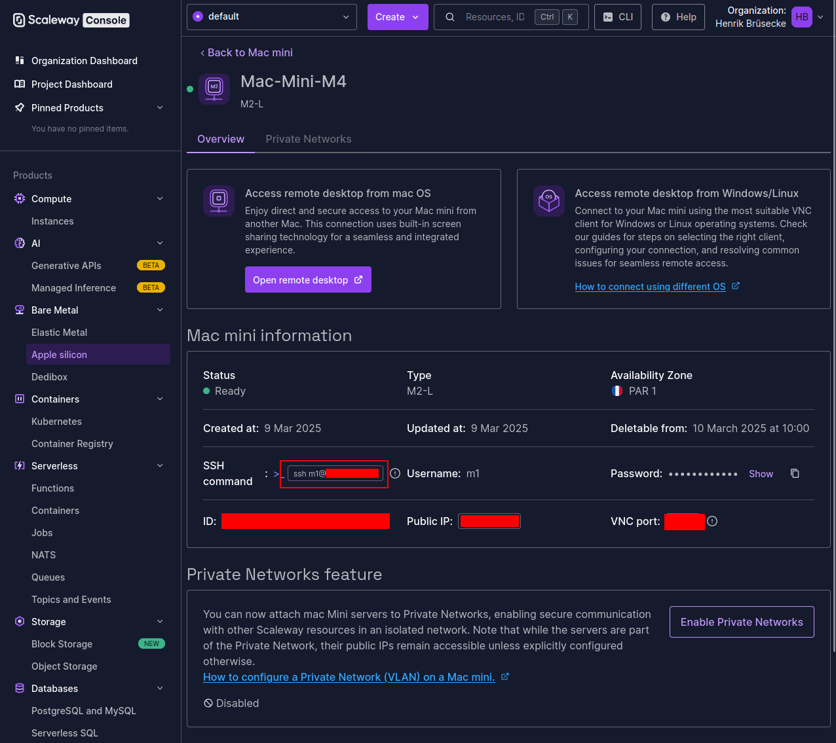The height and width of the screenshot is (743, 836).
Task: Click the Databases section icon
Action: coord(20,689)
